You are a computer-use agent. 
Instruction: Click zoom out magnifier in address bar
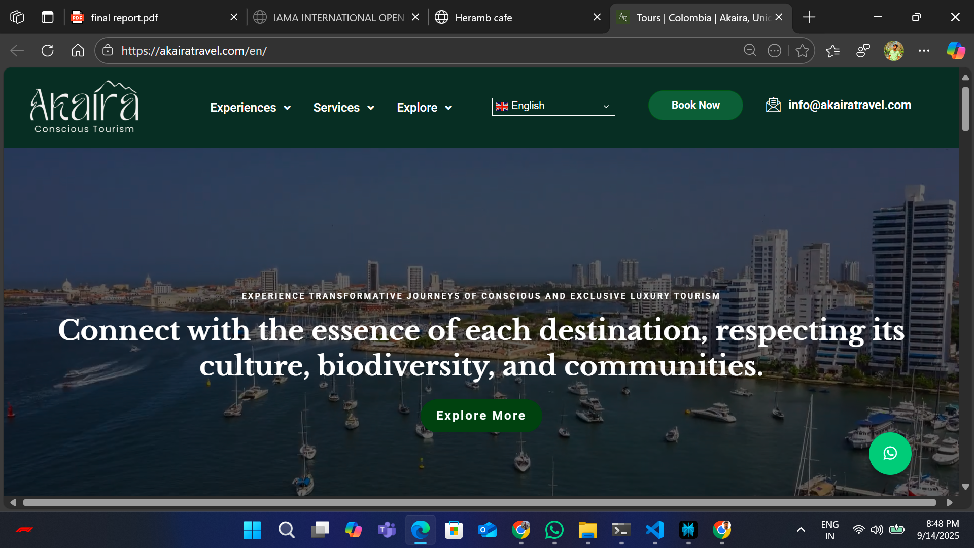coord(750,51)
